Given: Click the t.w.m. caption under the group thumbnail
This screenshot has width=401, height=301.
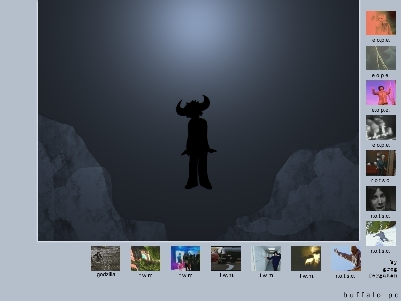Looking at the screenshot, I should [186, 275].
